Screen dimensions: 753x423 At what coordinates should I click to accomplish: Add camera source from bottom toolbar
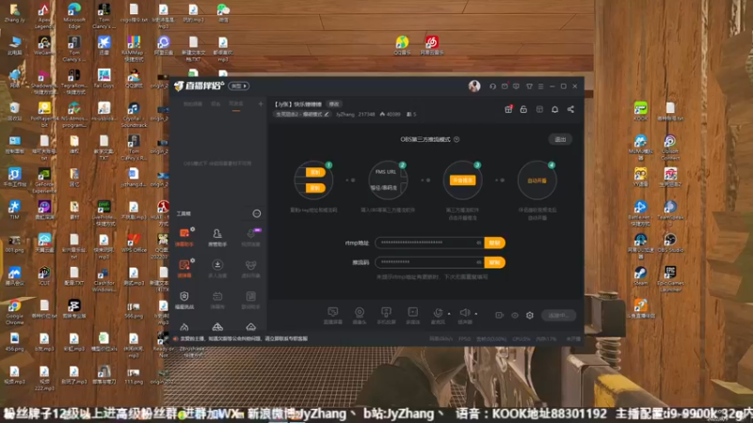360,315
